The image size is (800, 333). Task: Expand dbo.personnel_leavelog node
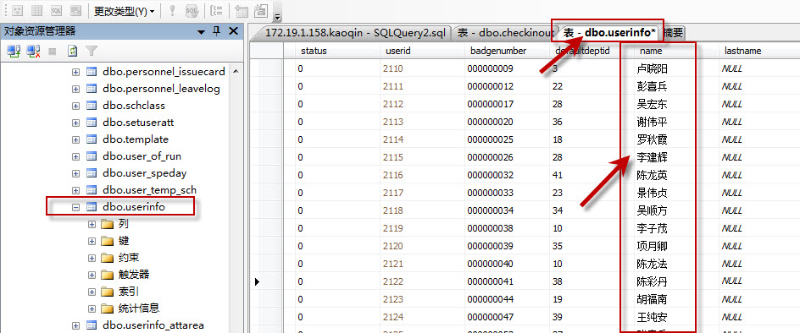point(76,89)
